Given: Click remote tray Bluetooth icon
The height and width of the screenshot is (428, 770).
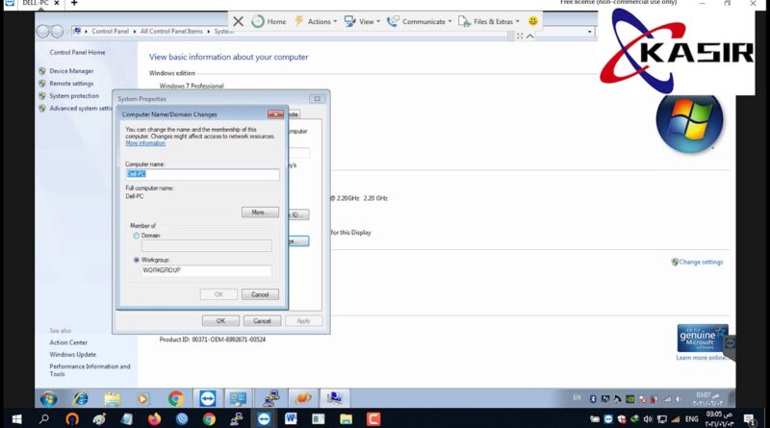Looking at the screenshot, I should click(x=593, y=399).
